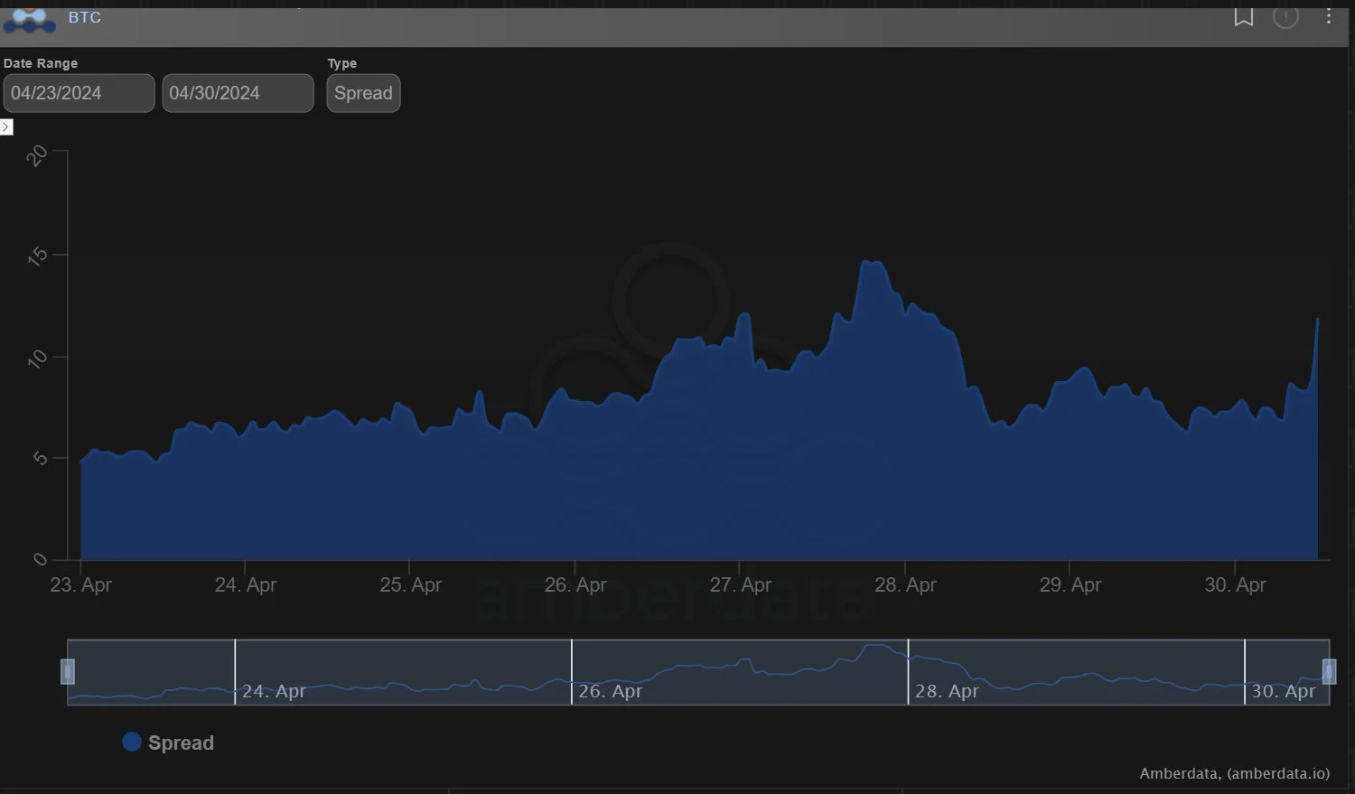Grab the left navigator range handle

click(x=68, y=671)
